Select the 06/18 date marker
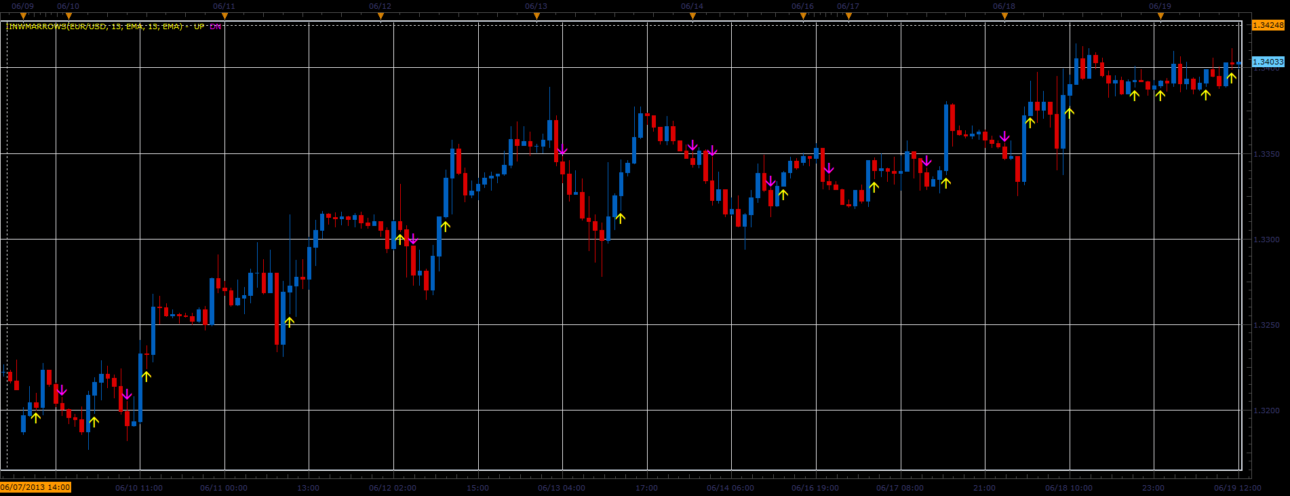Image resolution: width=1290 pixels, height=496 pixels. (x=1004, y=16)
